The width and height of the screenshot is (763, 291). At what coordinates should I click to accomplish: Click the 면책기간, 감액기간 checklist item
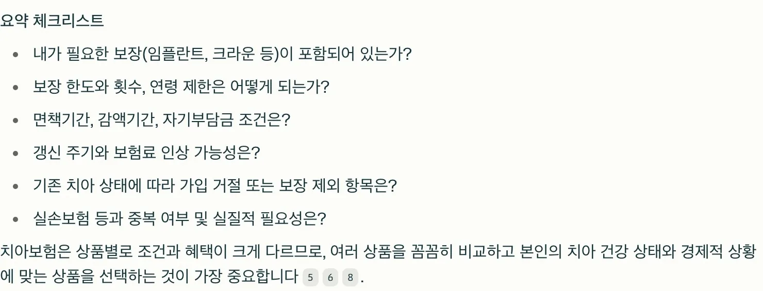point(161,119)
